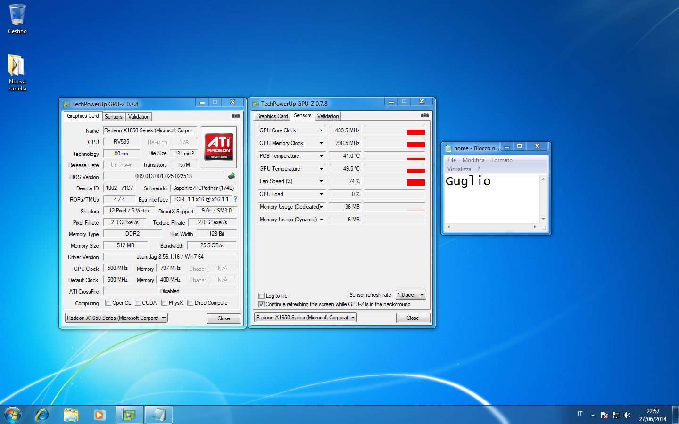
Task: Select the Nuova cartella desktop folder
Action: point(17,72)
